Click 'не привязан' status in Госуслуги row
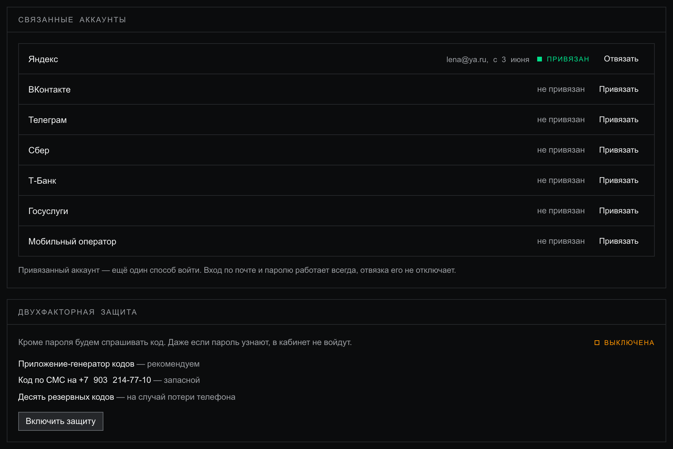Image resolution: width=673 pixels, height=449 pixels. point(561,211)
